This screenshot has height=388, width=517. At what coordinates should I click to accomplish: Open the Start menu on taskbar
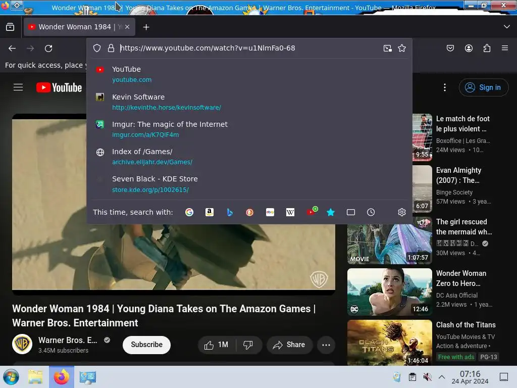coord(11,377)
